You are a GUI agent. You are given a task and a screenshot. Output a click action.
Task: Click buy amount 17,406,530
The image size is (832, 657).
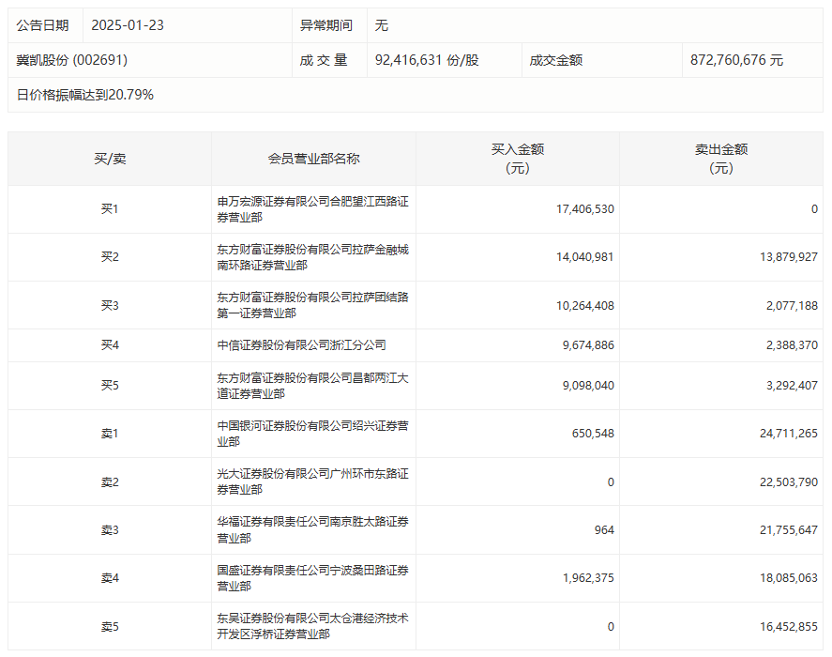pyautogui.click(x=584, y=209)
